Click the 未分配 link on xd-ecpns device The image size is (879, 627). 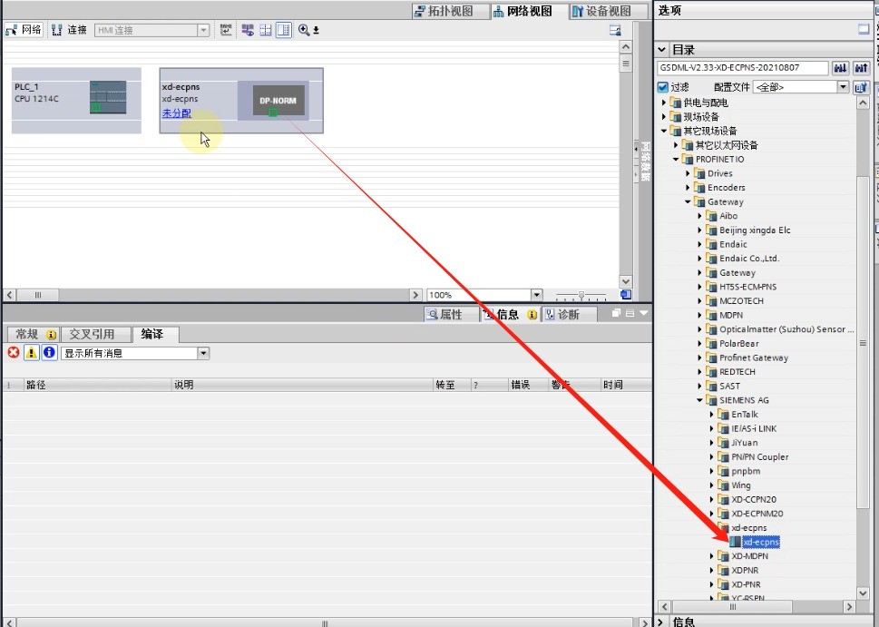click(x=177, y=113)
